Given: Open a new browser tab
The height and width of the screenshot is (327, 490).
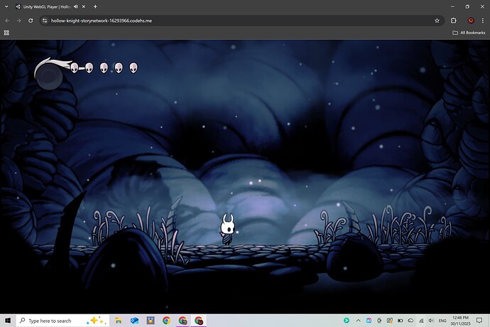Looking at the screenshot, I should (x=95, y=6).
